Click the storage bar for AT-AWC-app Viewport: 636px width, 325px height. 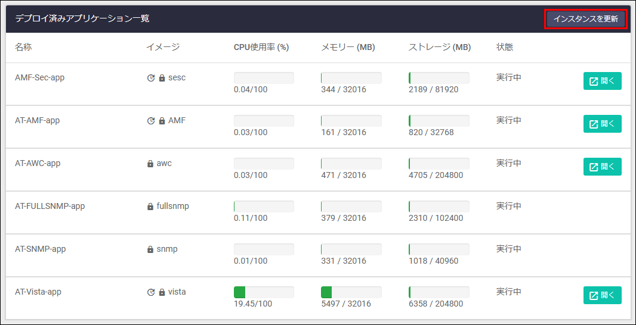439,164
